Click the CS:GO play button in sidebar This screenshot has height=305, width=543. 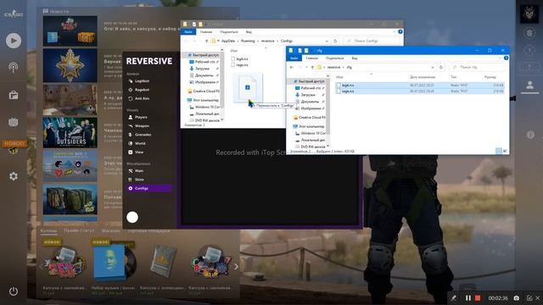point(14,41)
